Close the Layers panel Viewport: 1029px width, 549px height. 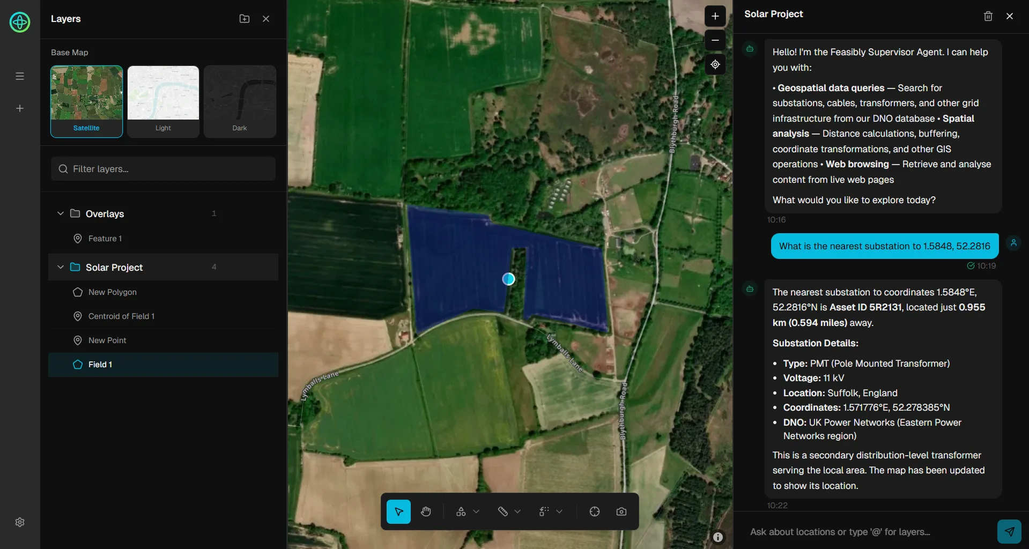tap(266, 19)
